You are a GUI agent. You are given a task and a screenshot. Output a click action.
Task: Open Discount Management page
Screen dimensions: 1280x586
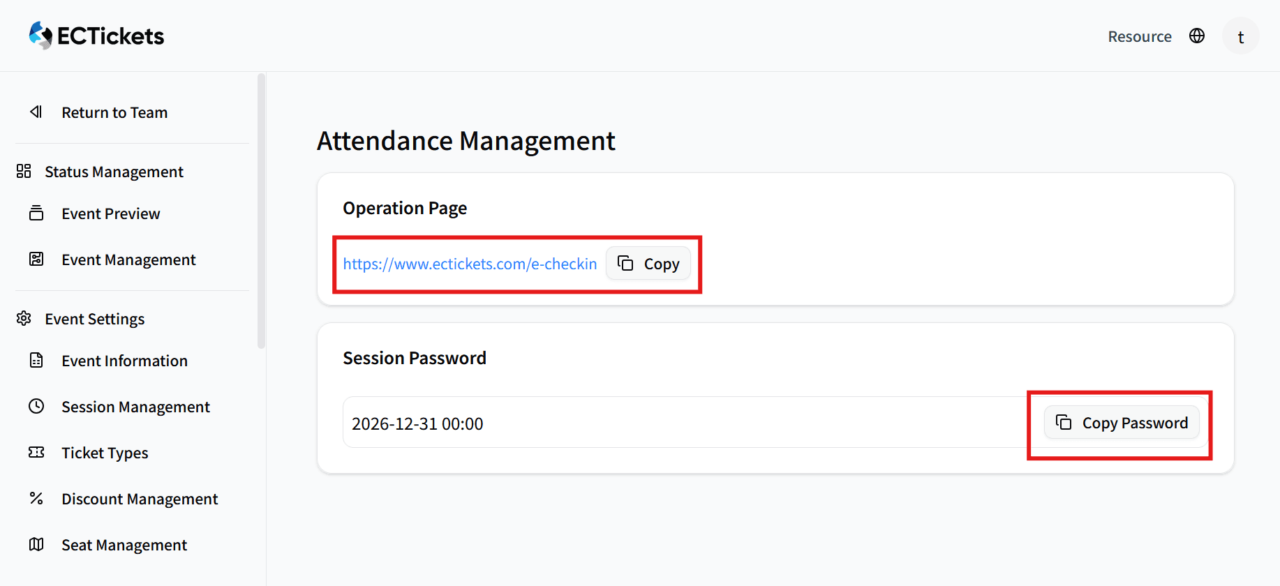140,499
